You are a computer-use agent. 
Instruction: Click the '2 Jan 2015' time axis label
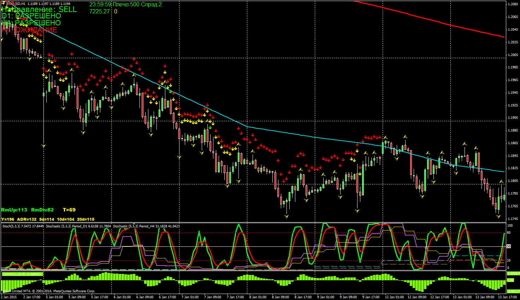point(9,297)
